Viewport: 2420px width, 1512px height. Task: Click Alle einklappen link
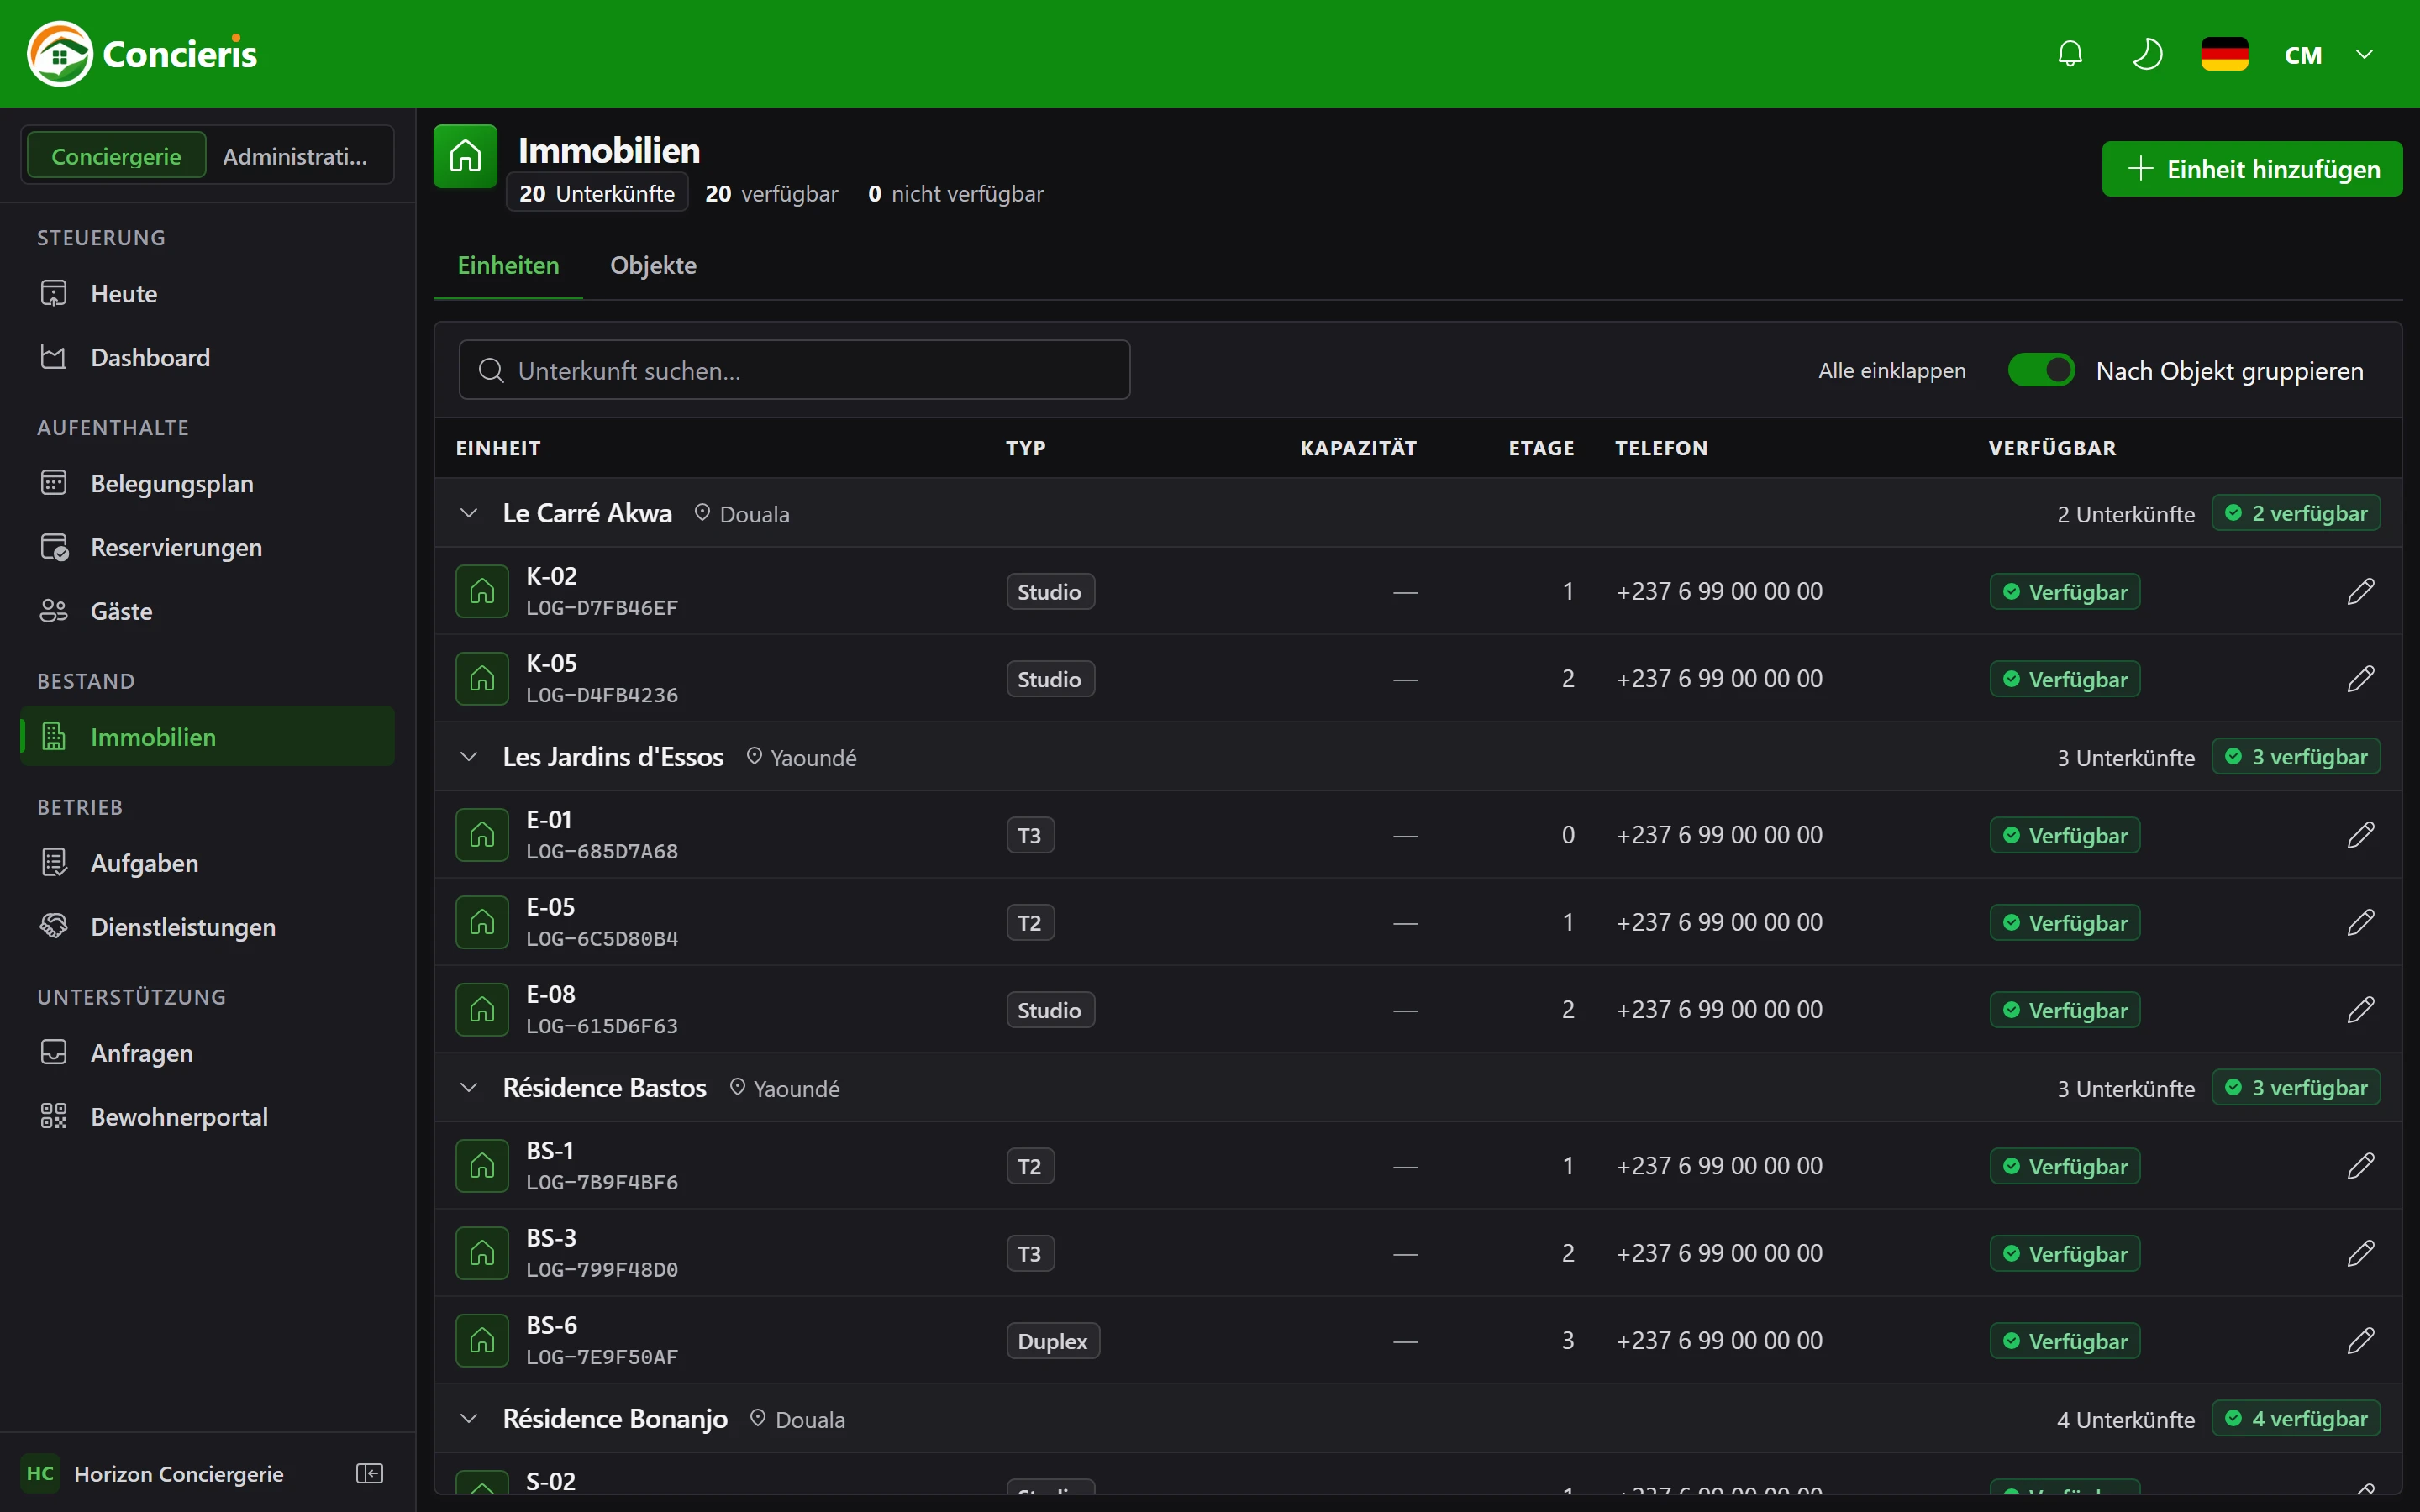[x=1892, y=370]
